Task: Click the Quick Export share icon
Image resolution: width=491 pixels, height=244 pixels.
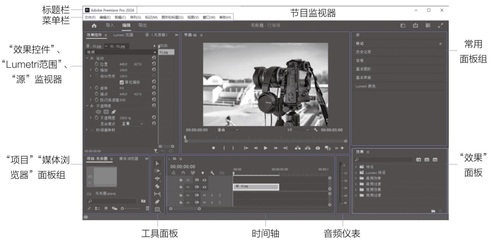Action: tap(416, 26)
